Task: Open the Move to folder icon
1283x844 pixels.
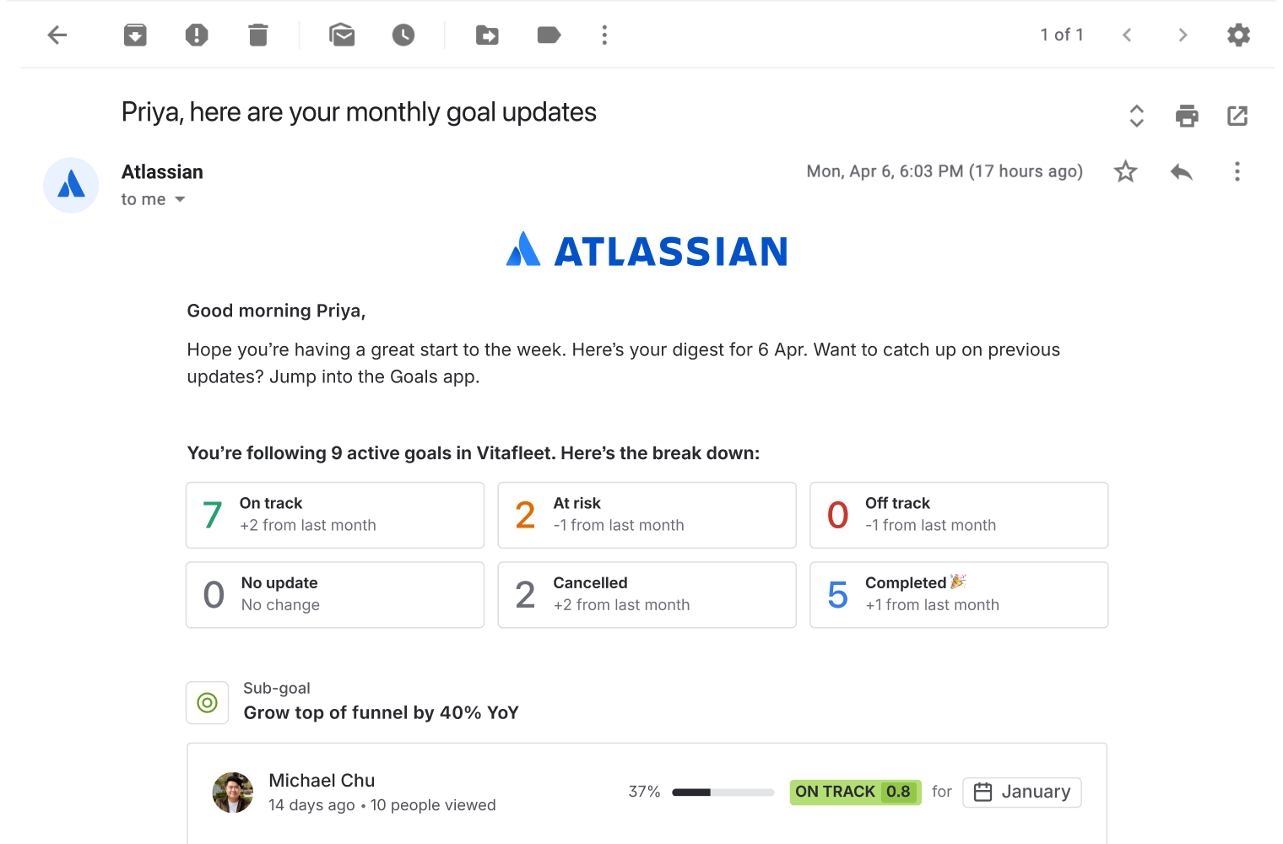Action: point(487,35)
